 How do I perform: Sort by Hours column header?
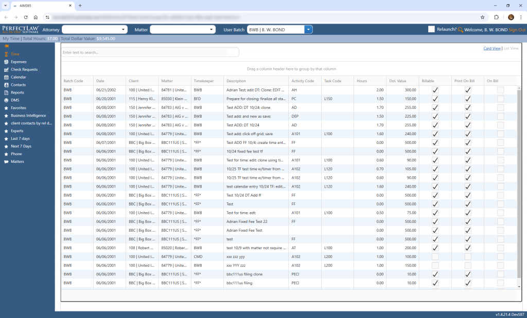point(362,81)
